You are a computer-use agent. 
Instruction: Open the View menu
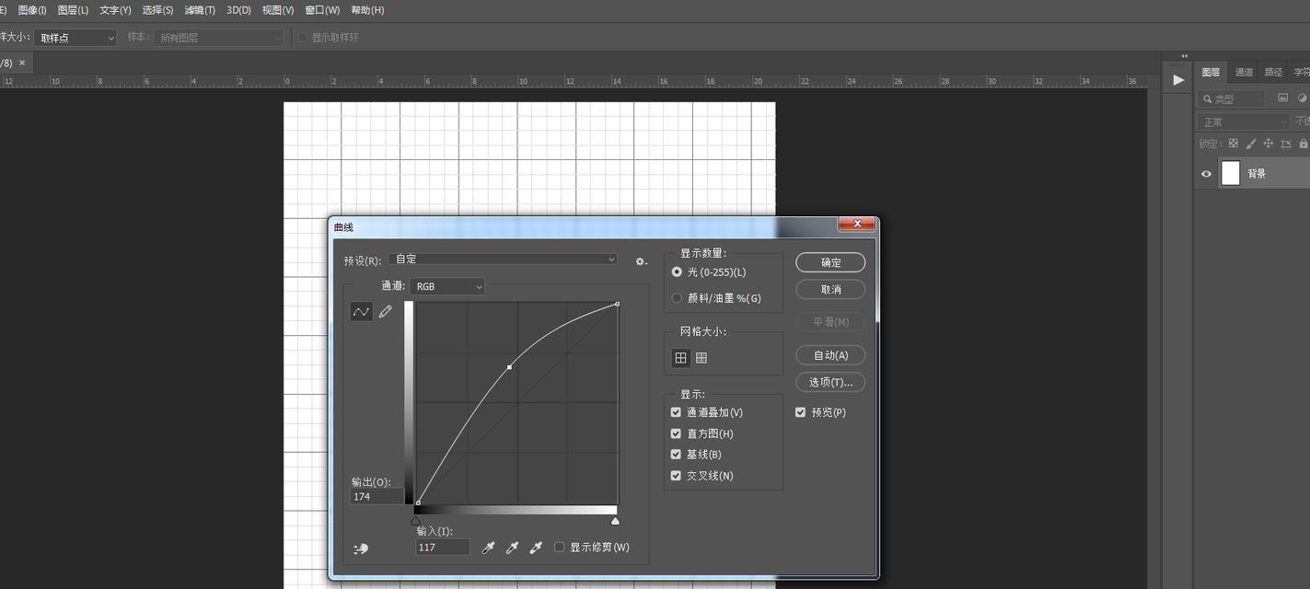point(278,10)
